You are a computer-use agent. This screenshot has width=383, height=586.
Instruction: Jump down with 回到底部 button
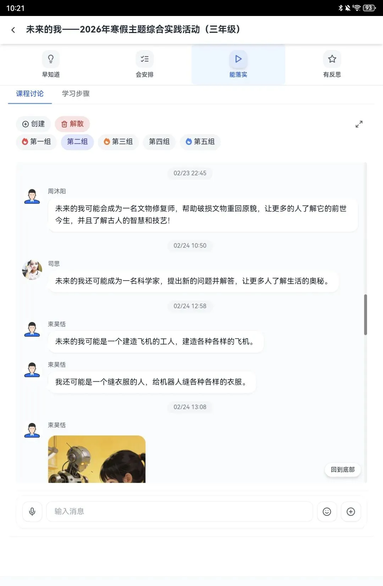343,470
